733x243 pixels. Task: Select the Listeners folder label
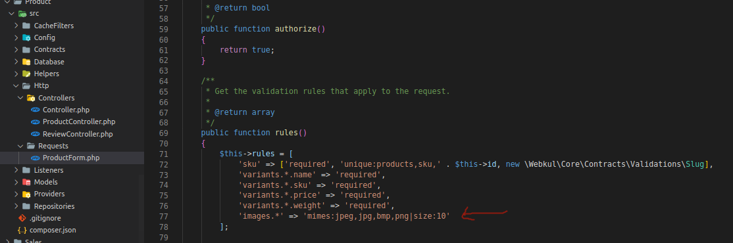(49, 170)
